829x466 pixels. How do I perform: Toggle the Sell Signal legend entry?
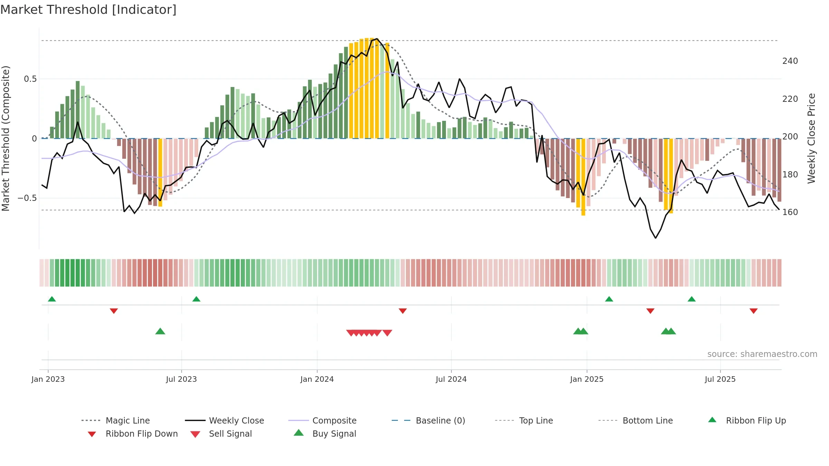tap(221, 434)
